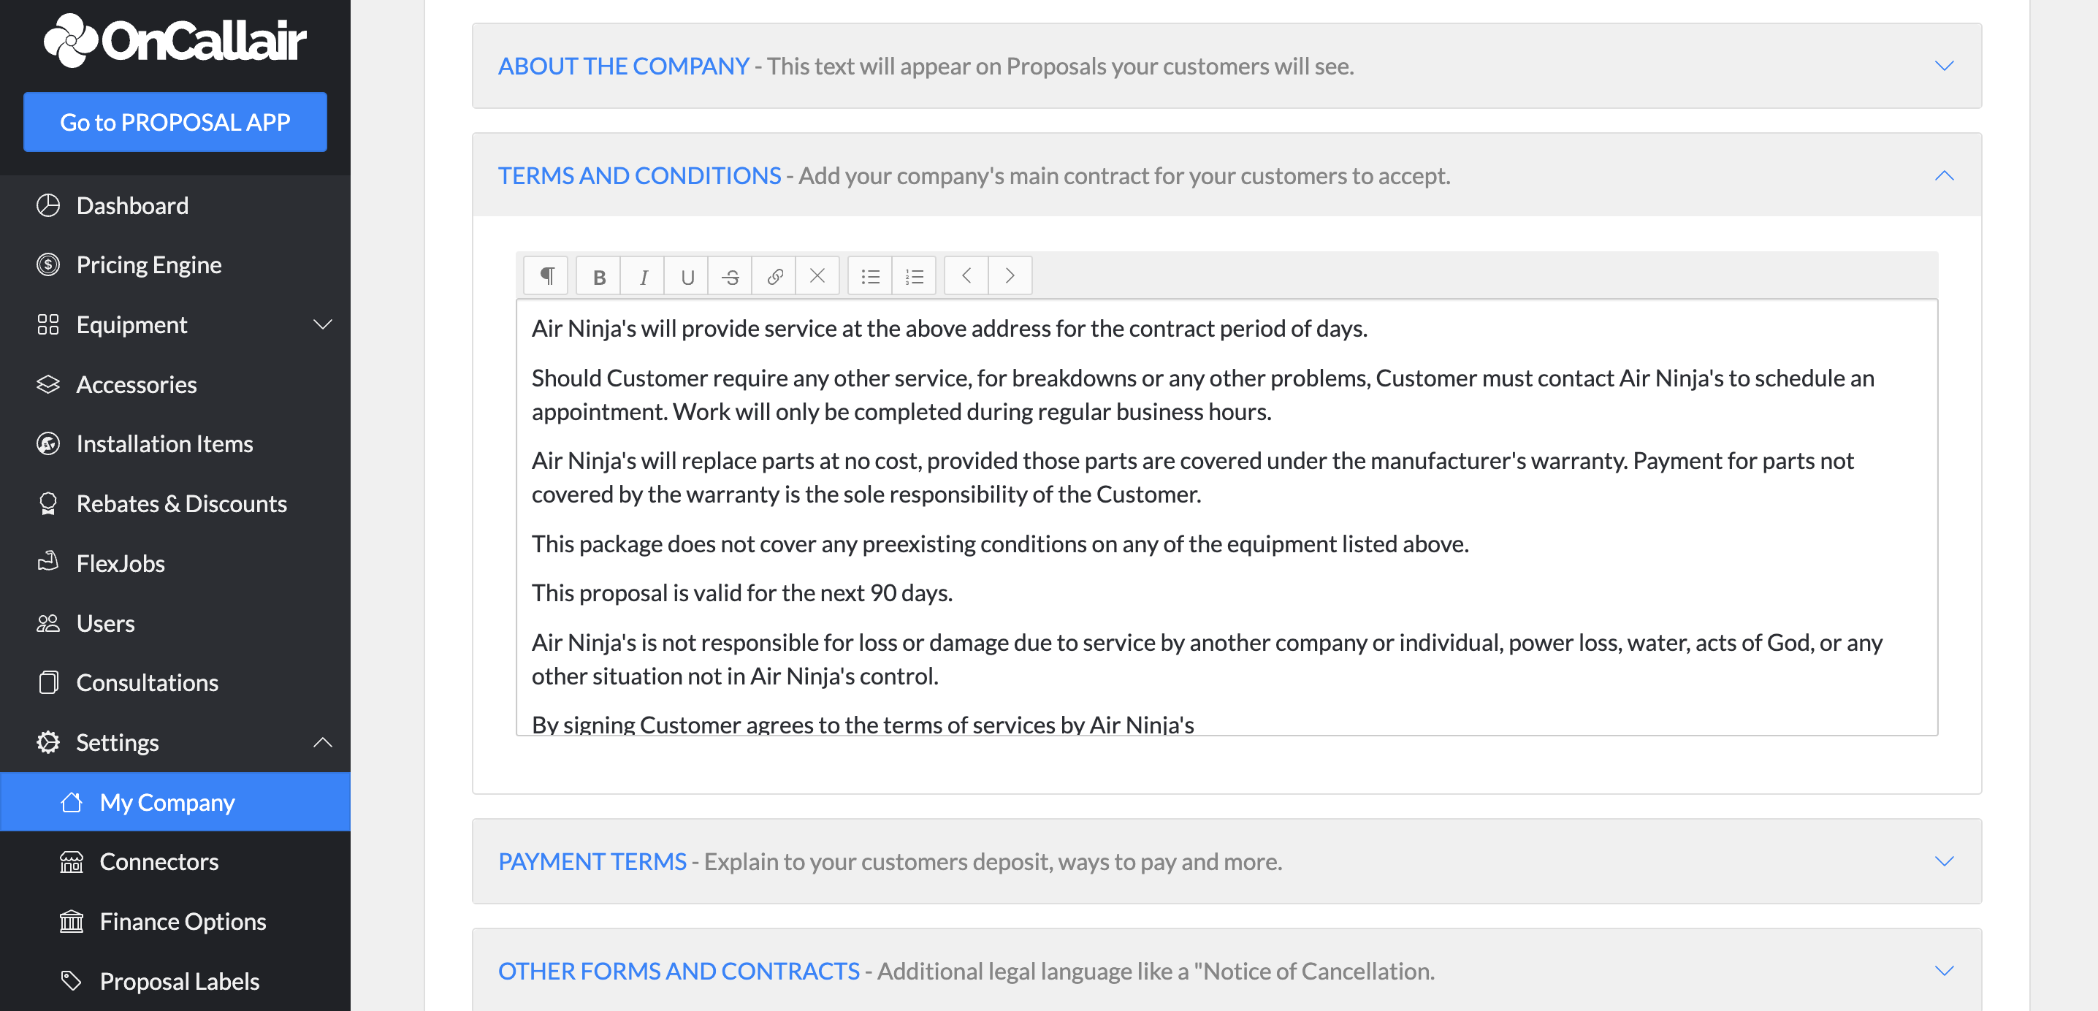The image size is (2098, 1011).
Task: Click the underline formatting icon
Action: click(687, 276)
